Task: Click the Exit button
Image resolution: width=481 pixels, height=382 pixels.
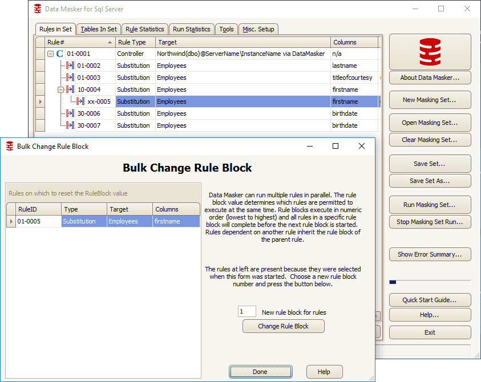Action: [430, 332]
